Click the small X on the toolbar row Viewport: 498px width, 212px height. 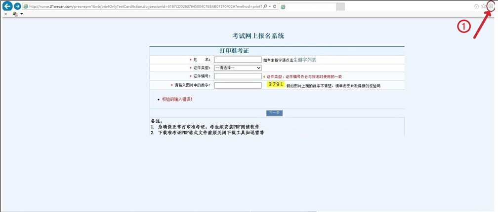5,14
